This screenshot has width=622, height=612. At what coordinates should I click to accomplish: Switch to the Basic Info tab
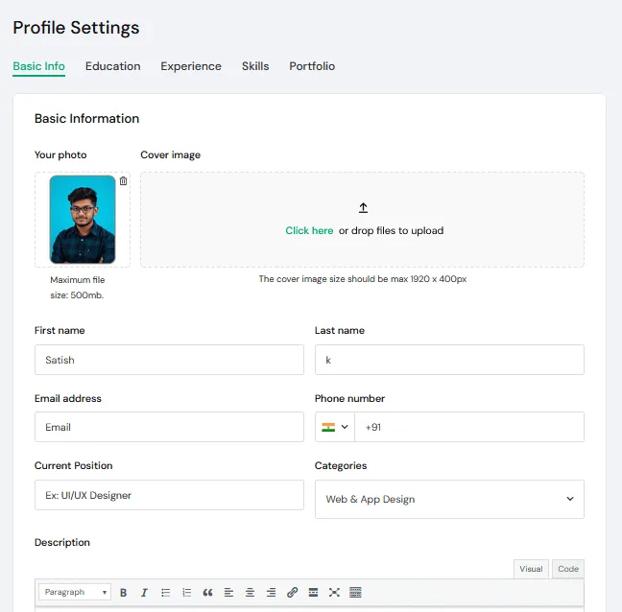pyautogui.click(x=38, y=66)
